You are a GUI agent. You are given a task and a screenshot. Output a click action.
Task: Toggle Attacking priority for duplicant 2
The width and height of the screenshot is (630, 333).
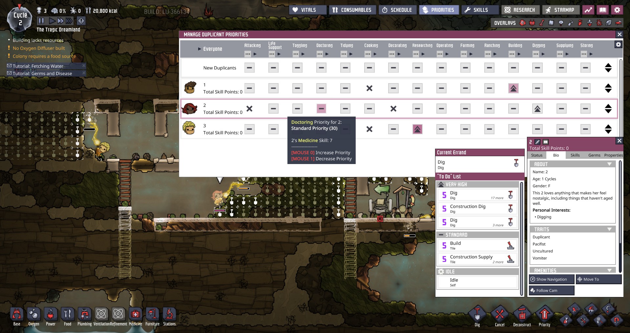[249, 109]
